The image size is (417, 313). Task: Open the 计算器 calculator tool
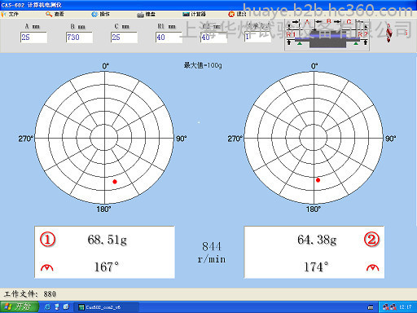[x=195, y=14]
